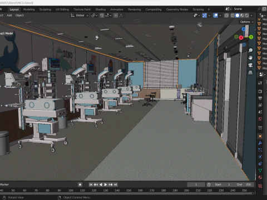Open the Rendering workspace tab

[134, 9]
